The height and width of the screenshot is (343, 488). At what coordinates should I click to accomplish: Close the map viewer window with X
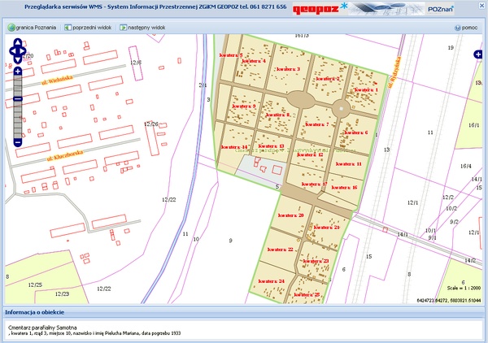point(480,6)
